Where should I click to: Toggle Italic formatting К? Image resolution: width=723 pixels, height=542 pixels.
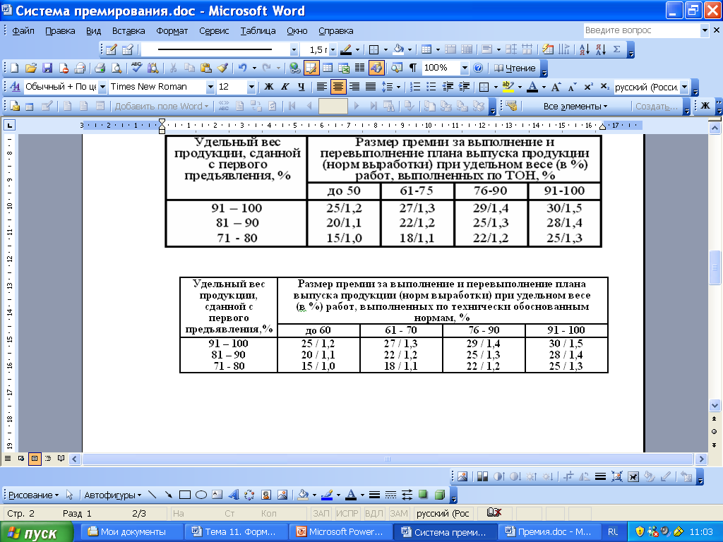pos(285,87)
